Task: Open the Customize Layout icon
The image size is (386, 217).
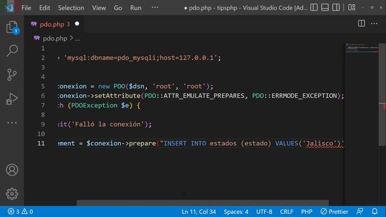Action: 352,7
